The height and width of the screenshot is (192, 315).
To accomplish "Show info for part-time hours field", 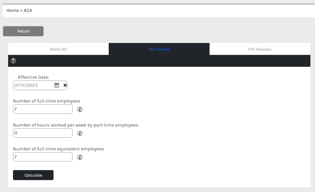I will click(x=80, y=133).
